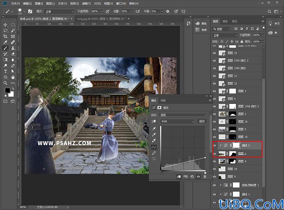
Task: Open Curves preset dropdown
Action: tap(183, 115)
